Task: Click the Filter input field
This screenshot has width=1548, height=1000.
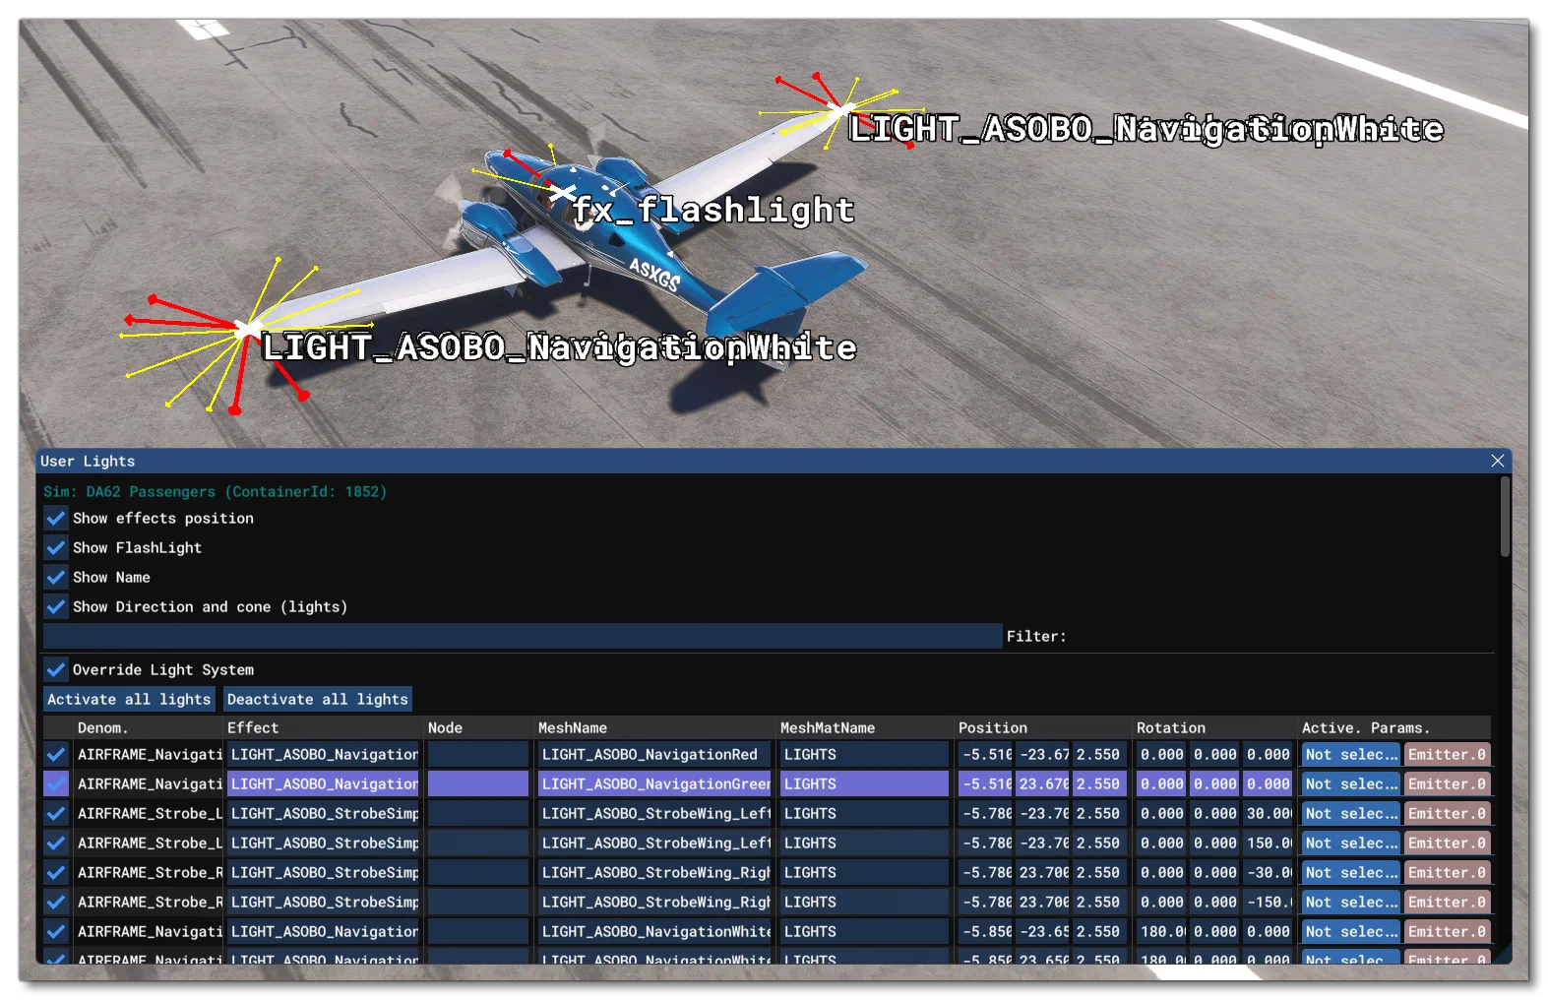Action: click(x=523, y=636)
